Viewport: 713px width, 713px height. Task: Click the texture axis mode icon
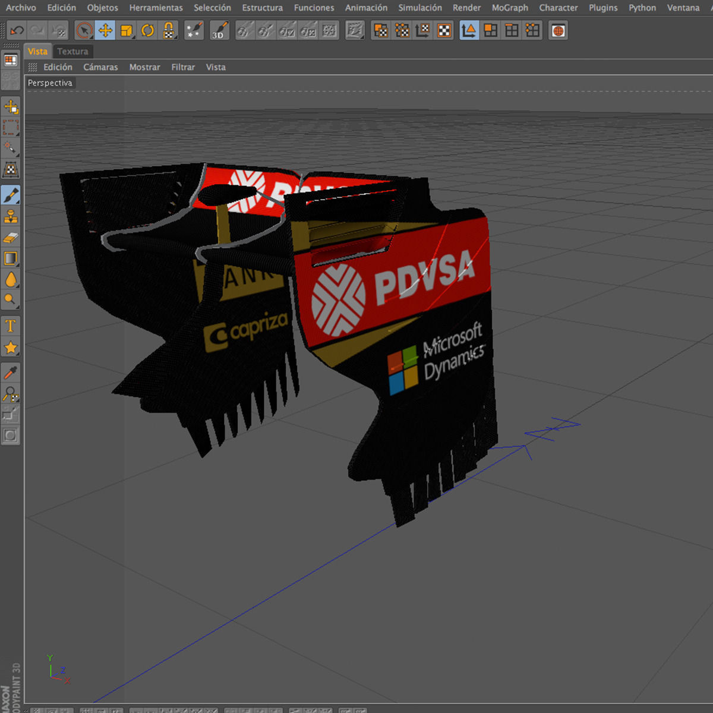click(423, 30)
